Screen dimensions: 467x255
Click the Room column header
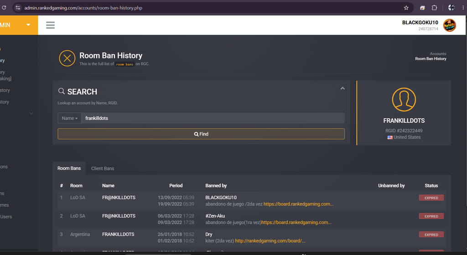76,186
